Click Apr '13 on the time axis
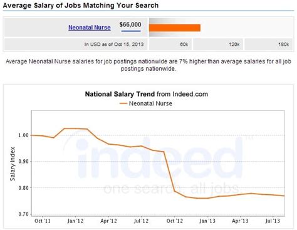 pos(240,221)
